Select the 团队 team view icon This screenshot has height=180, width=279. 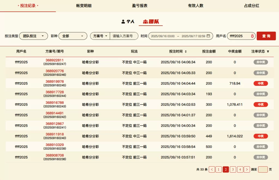tap(145, 22)
